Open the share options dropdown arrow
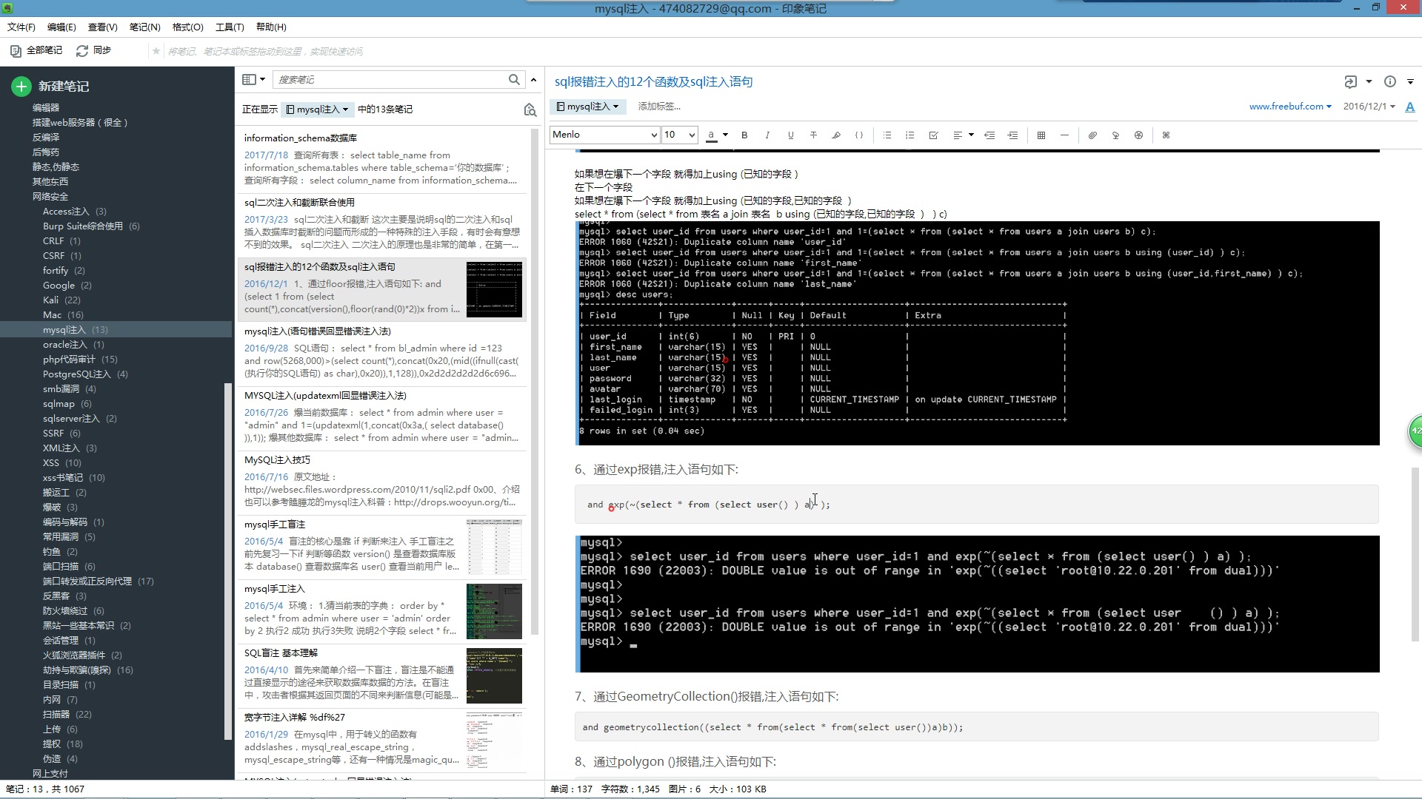This screenshot has height=799, width=1422. [1369, 82]
